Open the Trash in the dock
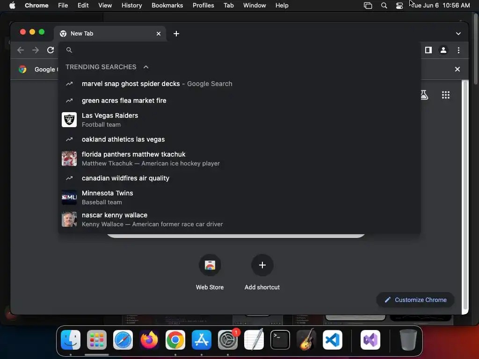The image size is (479, 359). [408, 340]
